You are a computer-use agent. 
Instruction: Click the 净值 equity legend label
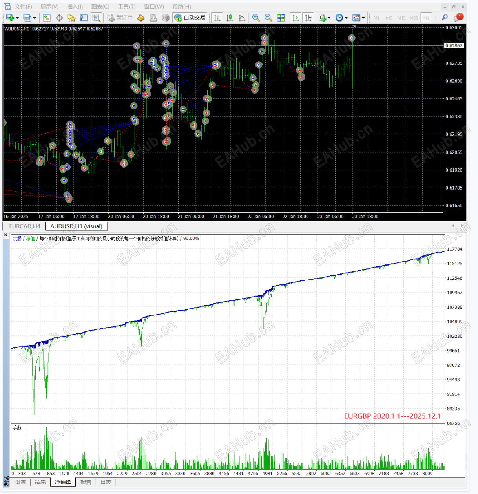coord(31,238)
